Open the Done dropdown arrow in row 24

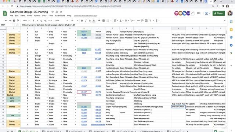pyautogui.click(x=19, y=98)
